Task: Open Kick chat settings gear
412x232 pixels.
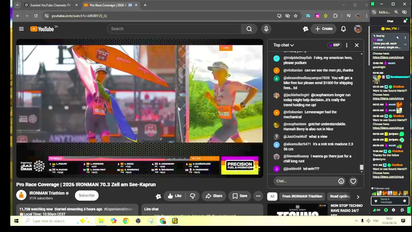Action: click(393, 210)
